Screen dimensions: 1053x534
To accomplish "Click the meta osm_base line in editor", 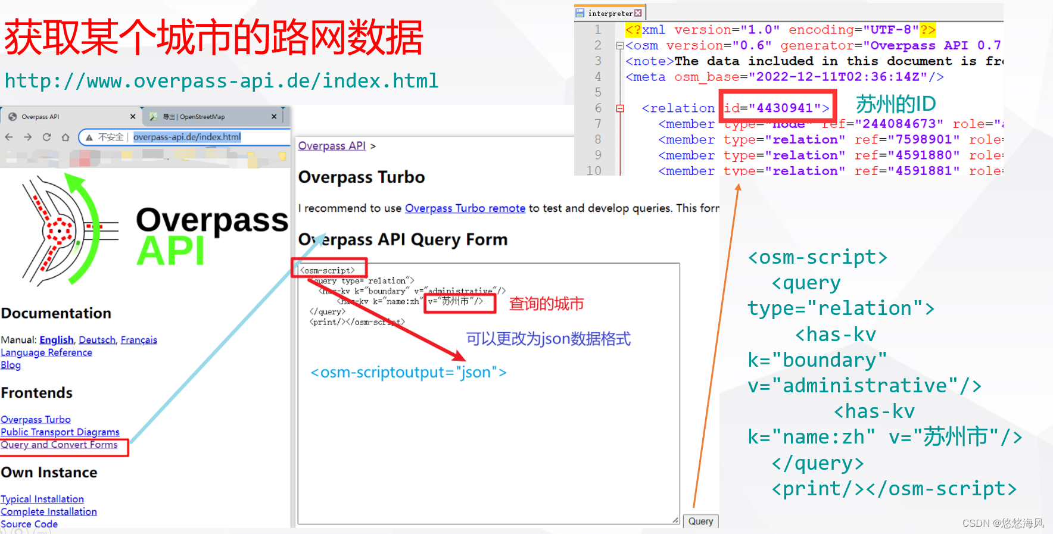I will [x=784, y=77].
